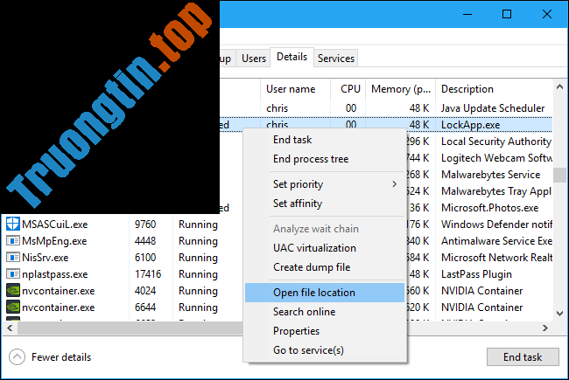Image resolution: width=569 pixels, height=380 pixels.
Task: Click the Java Update Scheduler description
Action: tap(493, 108)
